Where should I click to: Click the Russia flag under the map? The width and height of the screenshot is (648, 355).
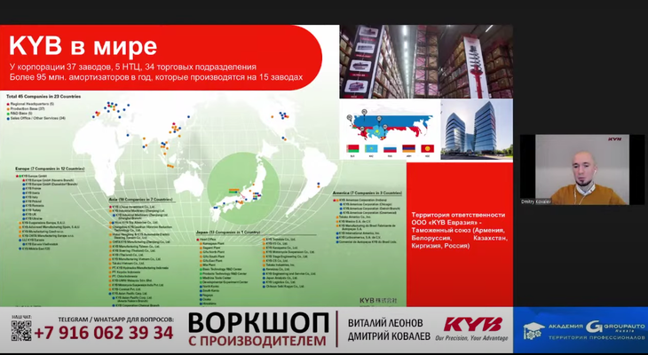(x=390, y=148)
